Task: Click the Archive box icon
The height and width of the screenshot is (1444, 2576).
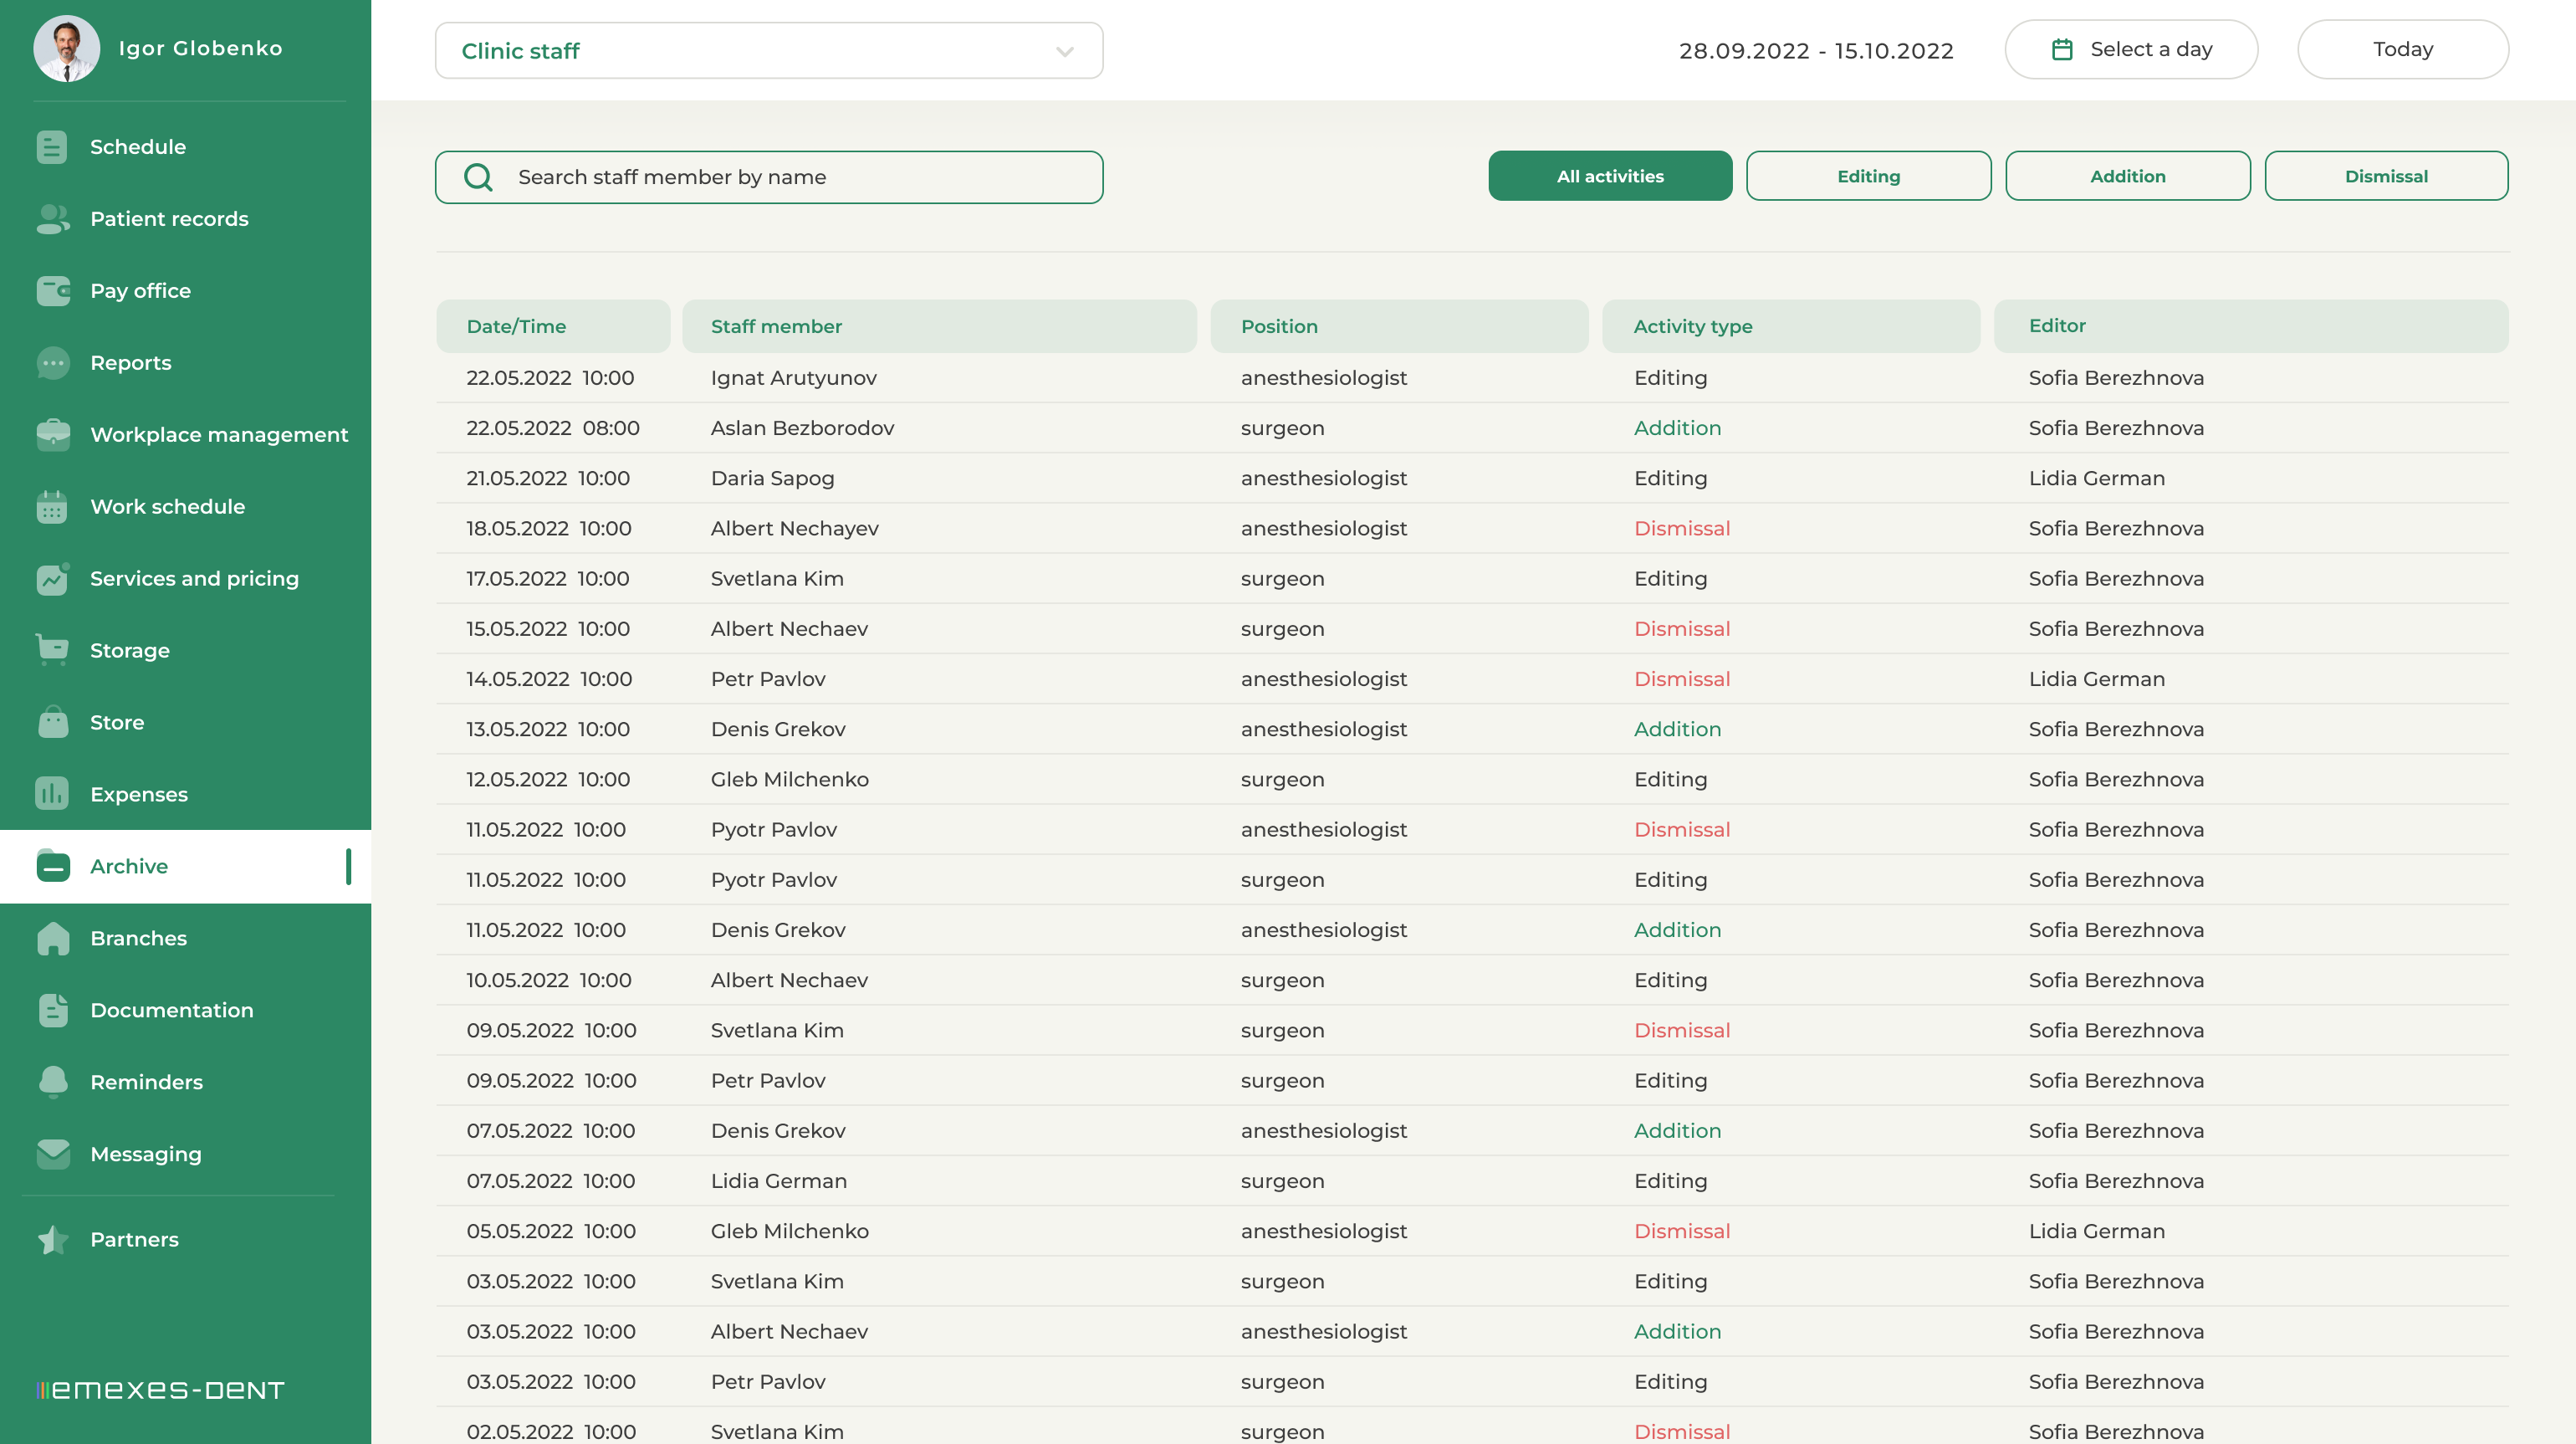Action: (52, 866)
